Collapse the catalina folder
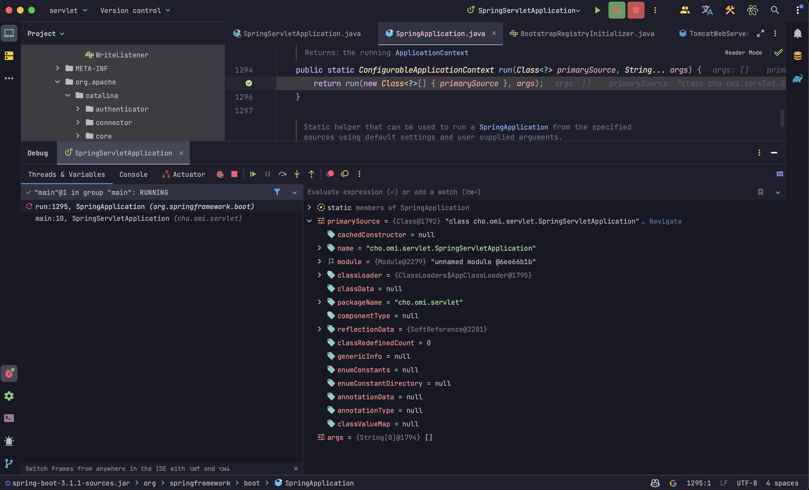This screenshot has height=490, width=809. (68, 95)
